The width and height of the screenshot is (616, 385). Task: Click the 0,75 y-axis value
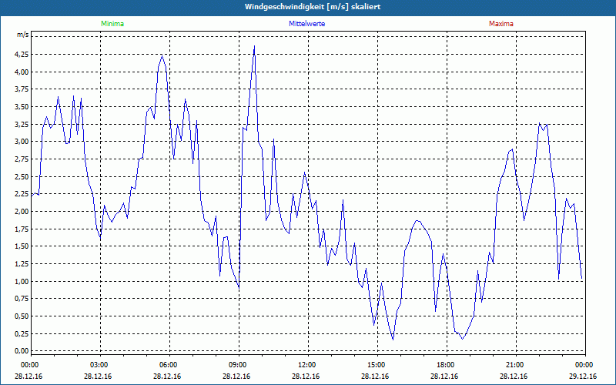tap(22, 299)
